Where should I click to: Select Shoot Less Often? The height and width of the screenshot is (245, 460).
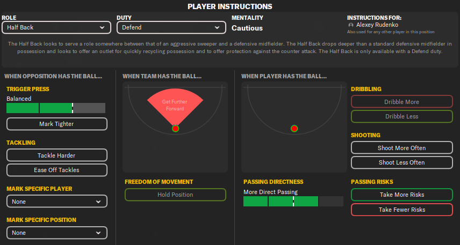click(x=401, y=162)
